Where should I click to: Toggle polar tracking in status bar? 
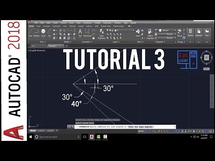(x=159, y=131)
